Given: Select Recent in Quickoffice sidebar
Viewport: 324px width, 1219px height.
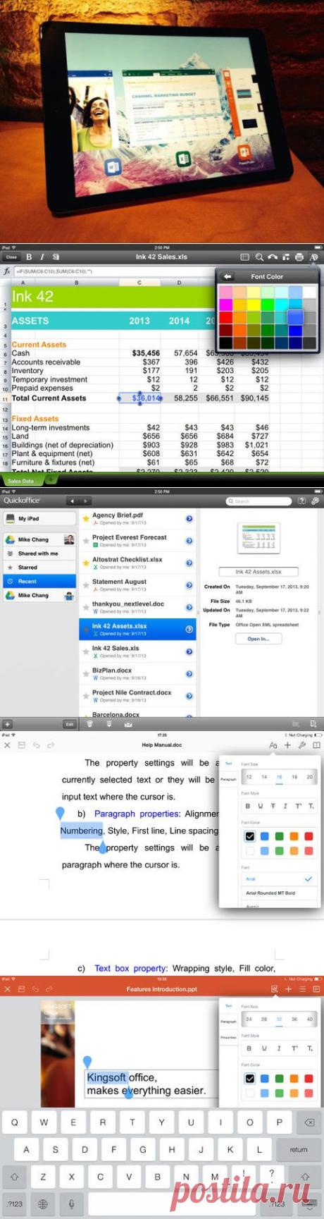Looking at the screenshot, I should pyautogui.click(x=39, y=581).
